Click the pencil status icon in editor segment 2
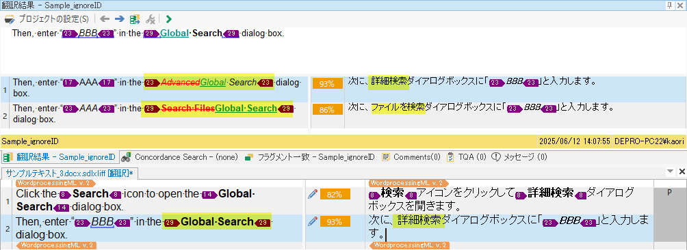 (313, 222)
